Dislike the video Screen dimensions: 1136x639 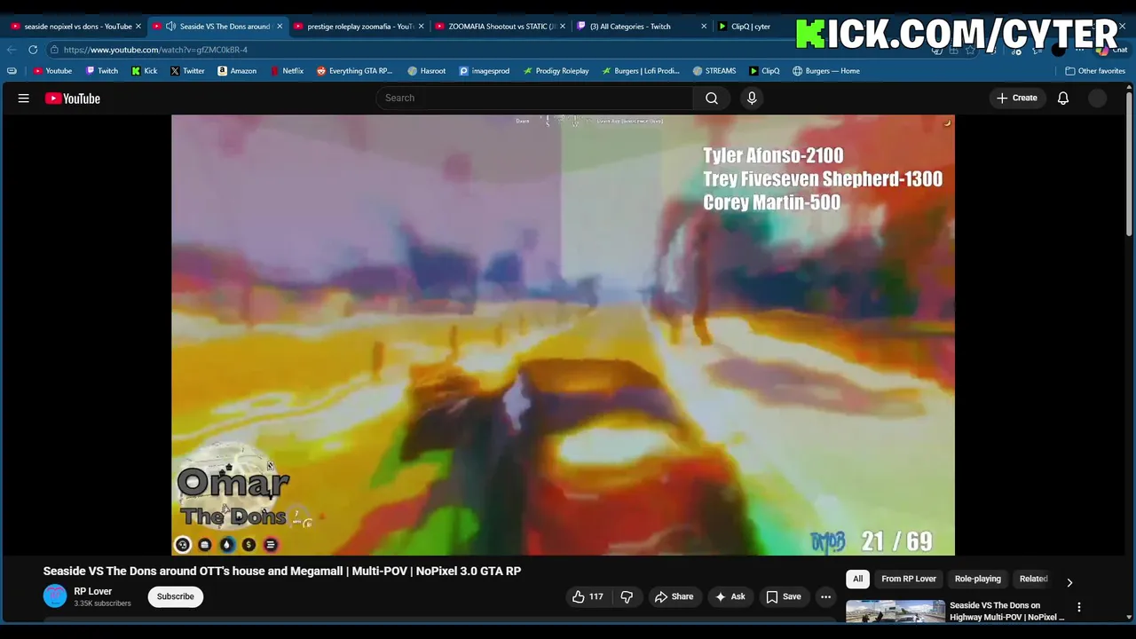pyautogui.click(x=627, y=596)
